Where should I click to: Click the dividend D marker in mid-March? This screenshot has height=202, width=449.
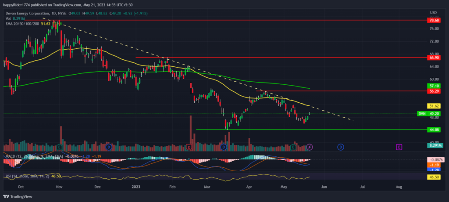pyautogui.click(x=224, y=147)
